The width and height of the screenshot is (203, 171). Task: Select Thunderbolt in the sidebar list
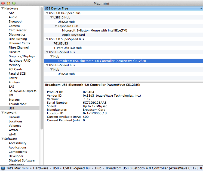17,104
